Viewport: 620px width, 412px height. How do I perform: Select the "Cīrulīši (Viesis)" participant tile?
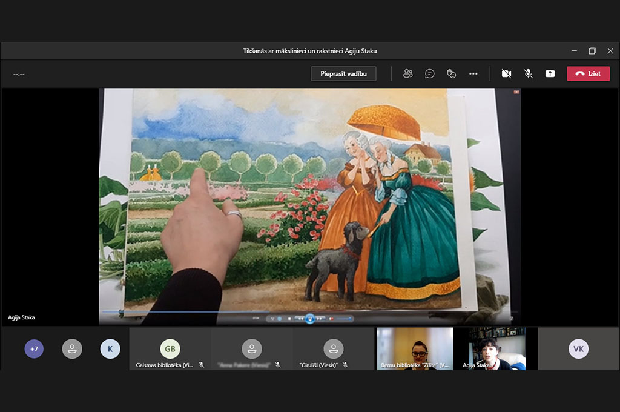pyautogui.click(x=334, y=348)
